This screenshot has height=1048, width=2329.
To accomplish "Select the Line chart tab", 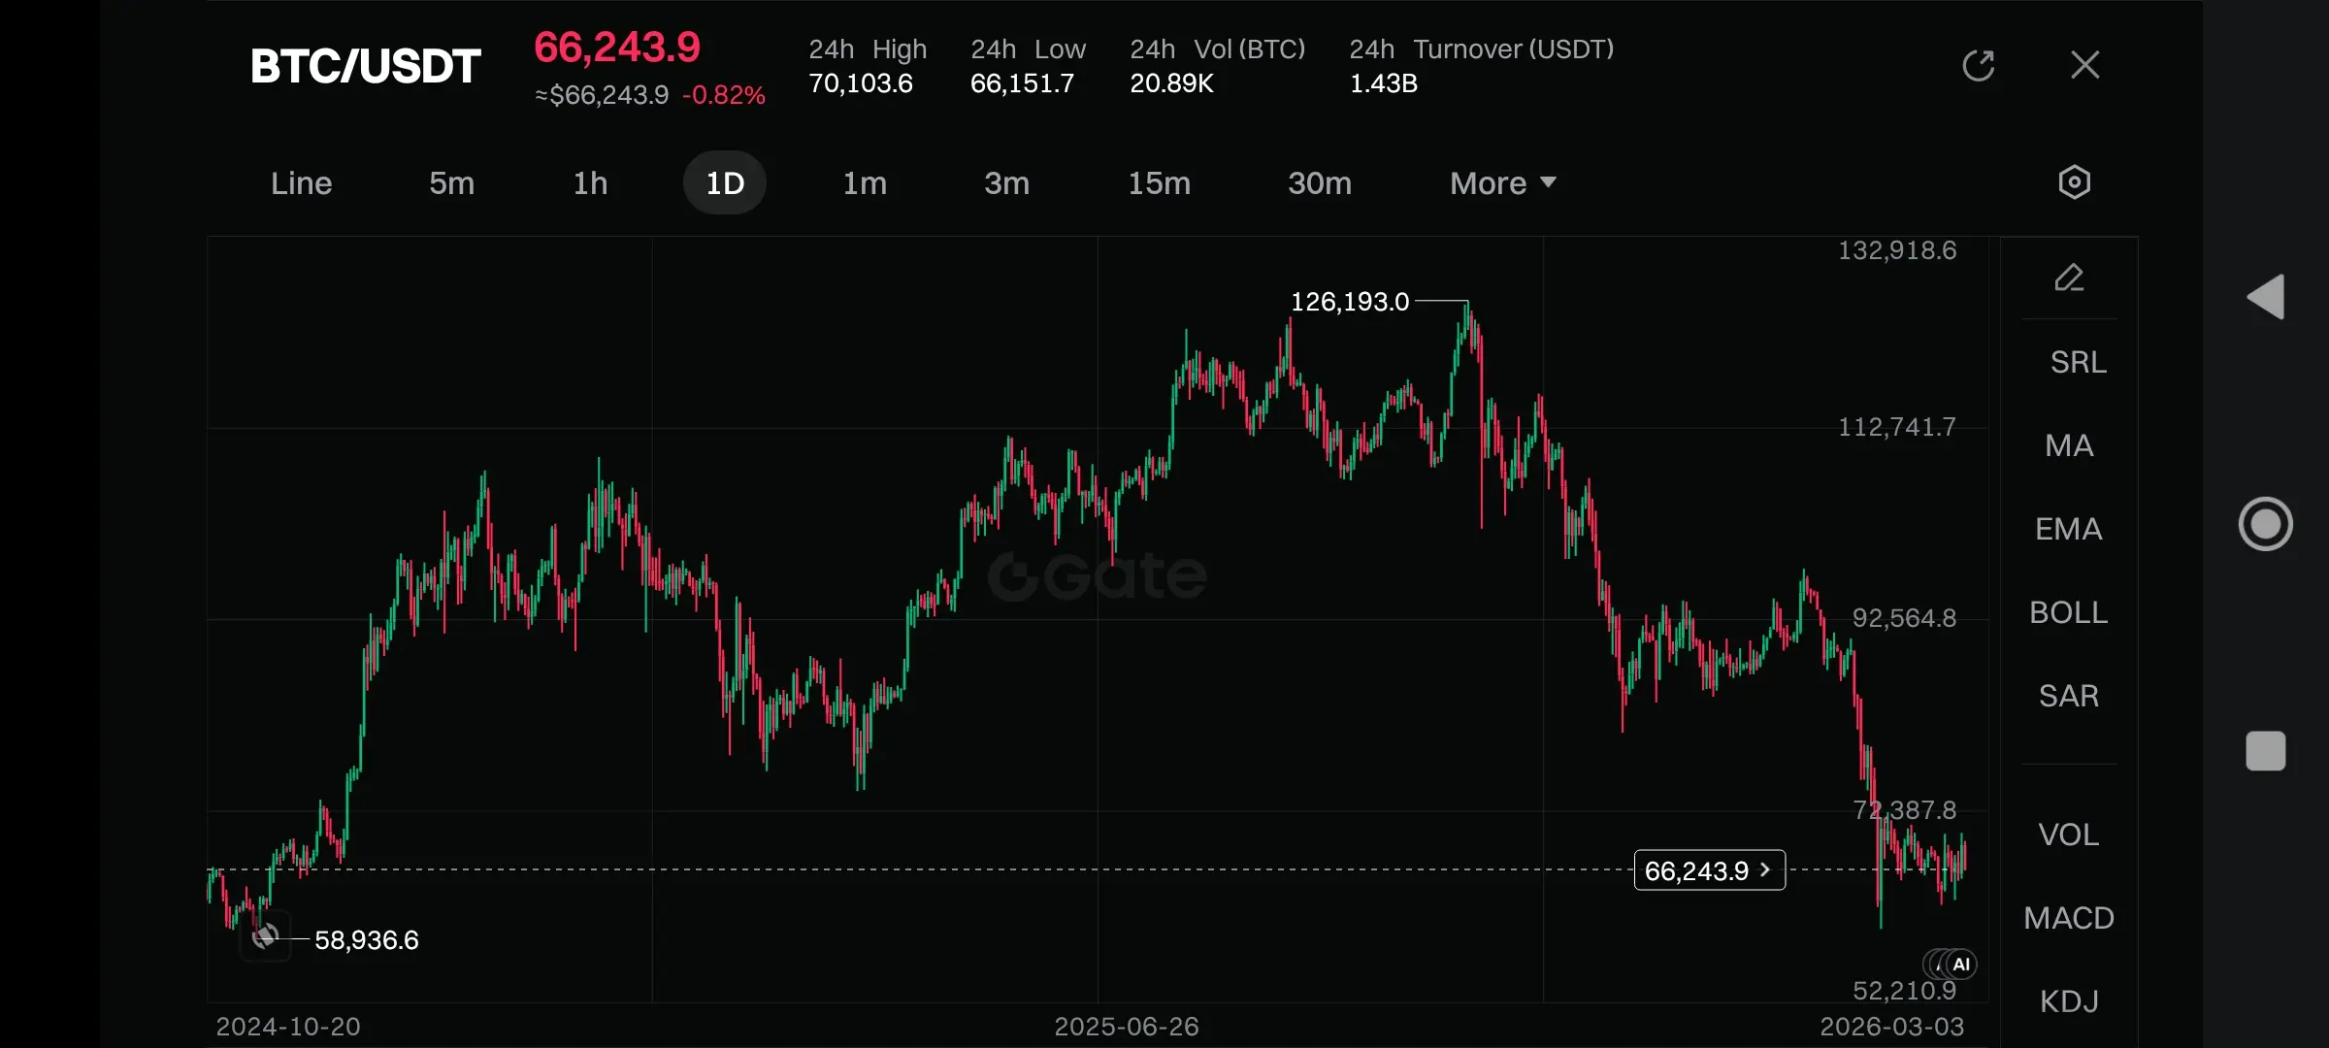I will (301, 183).
